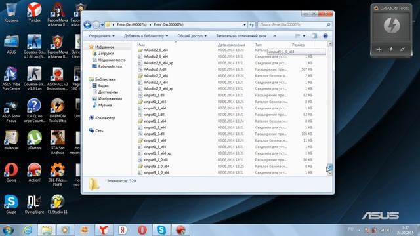Open Opera from the taskbar

coord(142,230)
